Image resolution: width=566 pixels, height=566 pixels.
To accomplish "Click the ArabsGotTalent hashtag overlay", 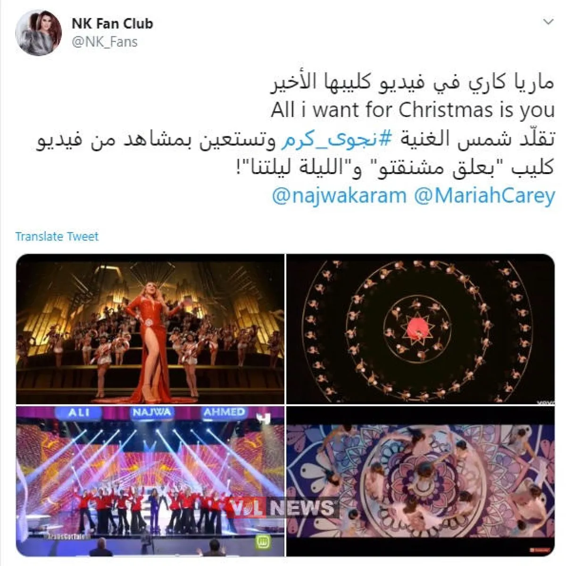I will click(66, 537).
